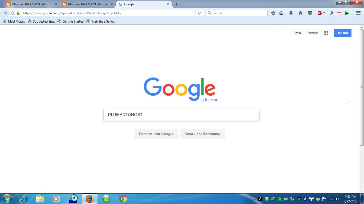Open the downloads arrow in toolbar

pos(291,13)
